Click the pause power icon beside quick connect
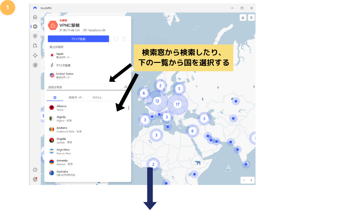The width and height of the screenshot is (340, 212). coord(116,39)
